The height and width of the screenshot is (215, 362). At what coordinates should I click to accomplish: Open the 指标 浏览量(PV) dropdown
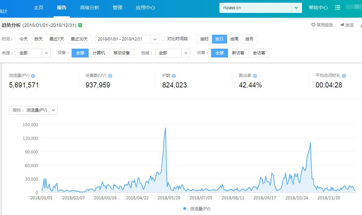pyautogui.click(x=53, y=110)
